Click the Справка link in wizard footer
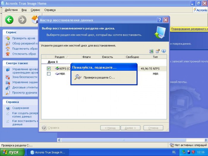Image resolution: width=208 pixels, height=156 pixels. (53, 128)
